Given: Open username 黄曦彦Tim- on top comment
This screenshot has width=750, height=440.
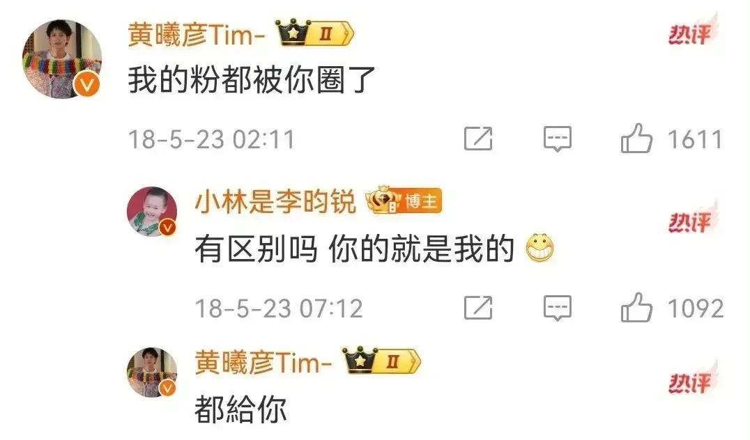Looking at the screenshot, I should [x=197, y=34].
